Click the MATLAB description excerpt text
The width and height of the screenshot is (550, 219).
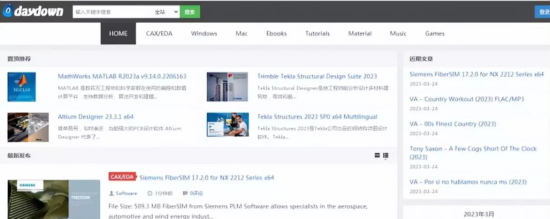pos(122,92)
